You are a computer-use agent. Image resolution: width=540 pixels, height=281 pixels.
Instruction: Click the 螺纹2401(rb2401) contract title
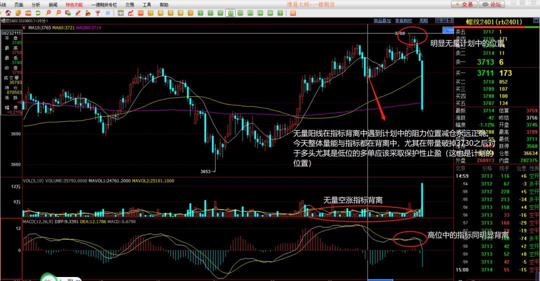pyautogui.click(x=494, y=22)
